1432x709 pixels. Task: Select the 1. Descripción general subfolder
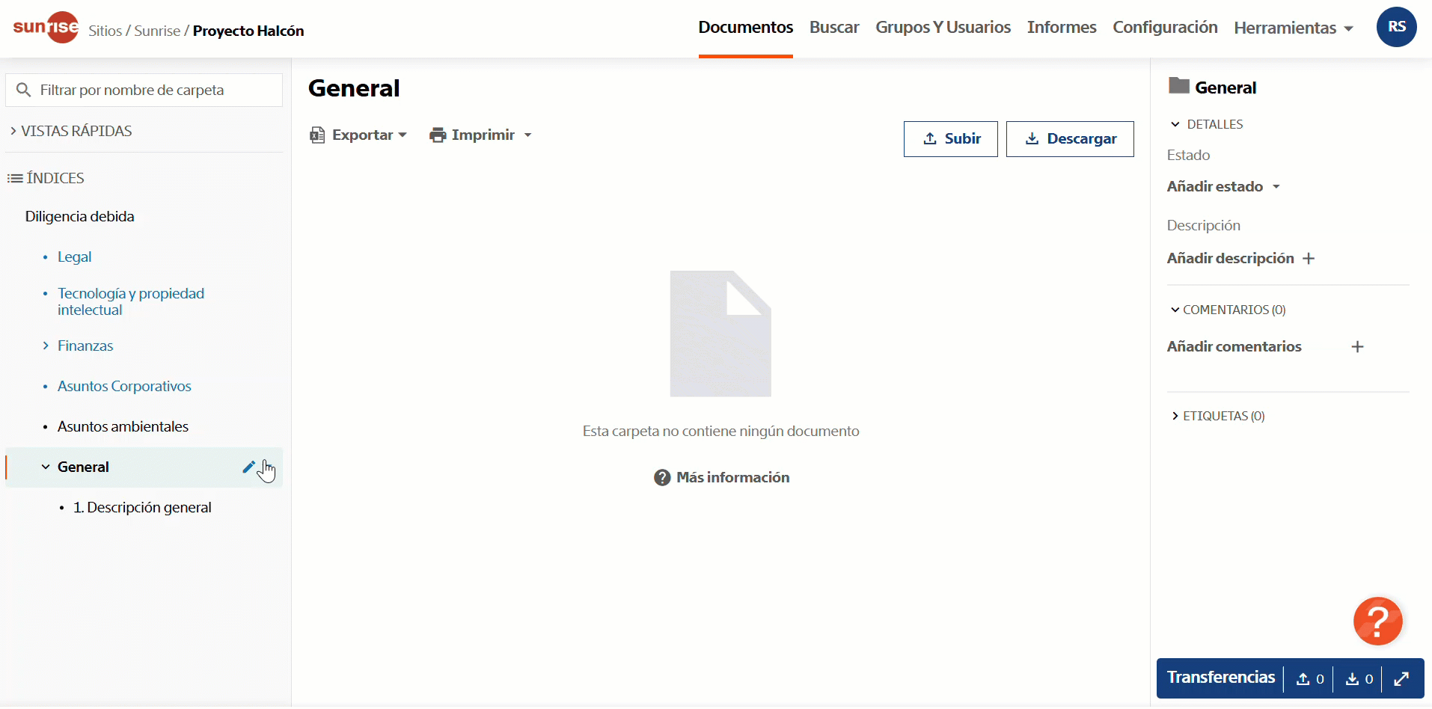(142, 508)
